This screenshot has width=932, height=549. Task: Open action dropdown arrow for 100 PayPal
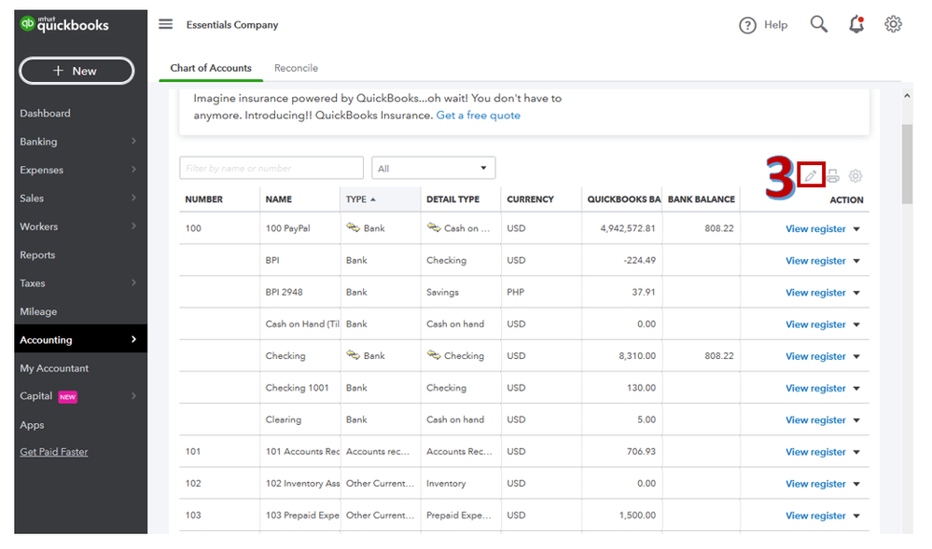tap(856, 228)
